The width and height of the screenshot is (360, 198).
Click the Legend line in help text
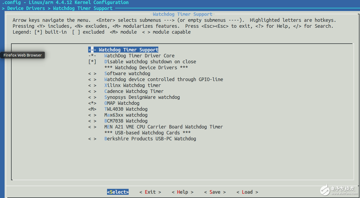coord(102,32)
